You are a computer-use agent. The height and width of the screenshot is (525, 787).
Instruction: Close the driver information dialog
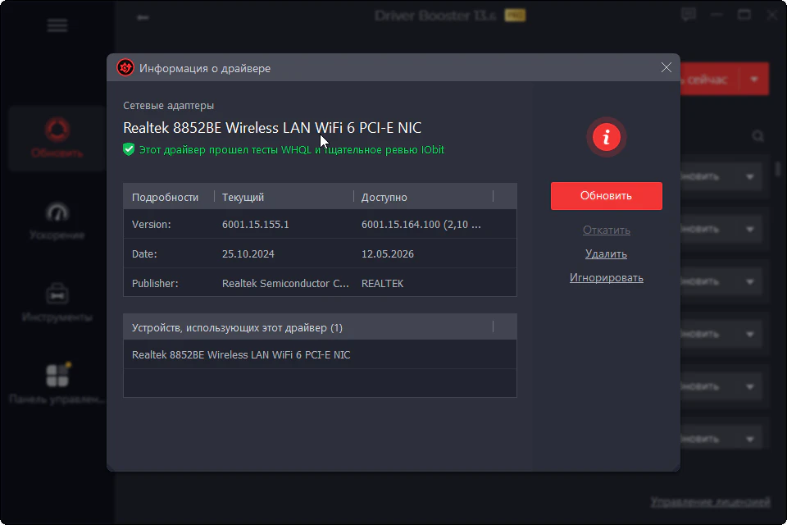point(666,67)
